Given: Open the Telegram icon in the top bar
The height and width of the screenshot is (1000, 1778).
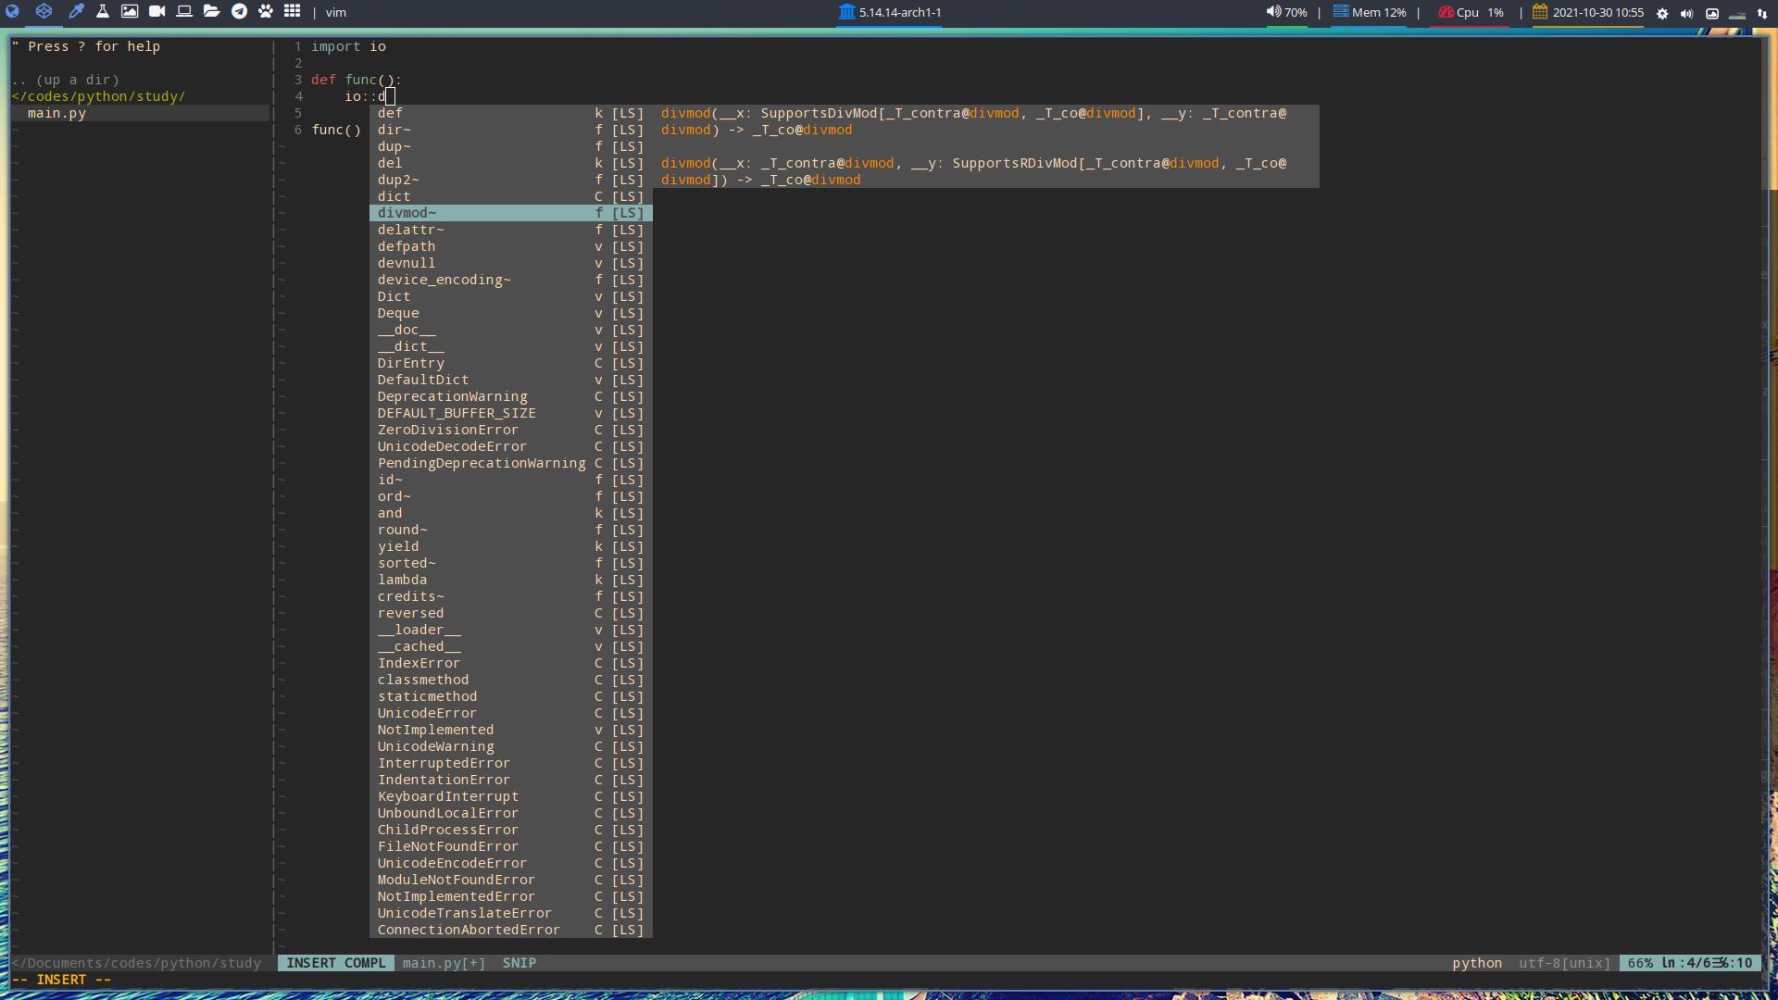Looking at the screenshot, I should [x=238, y=12].
